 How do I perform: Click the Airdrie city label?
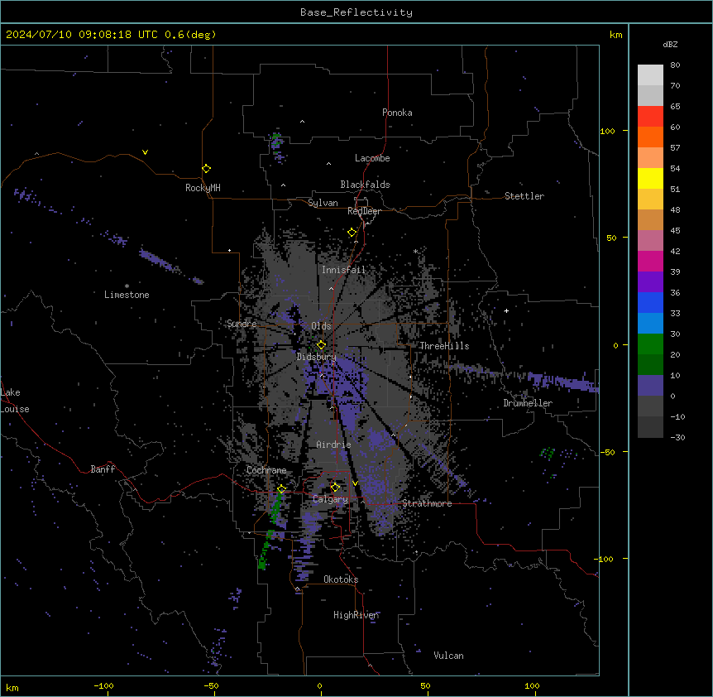click(x=333, y=445)
